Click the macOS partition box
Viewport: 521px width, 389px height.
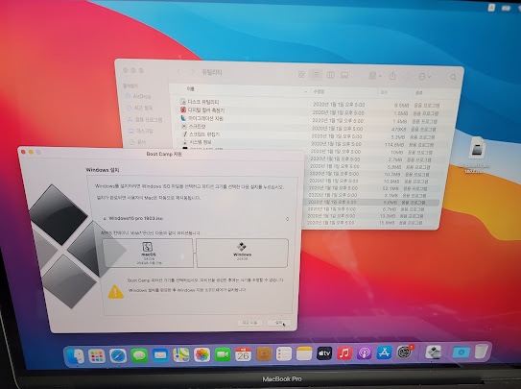[148, 253]
